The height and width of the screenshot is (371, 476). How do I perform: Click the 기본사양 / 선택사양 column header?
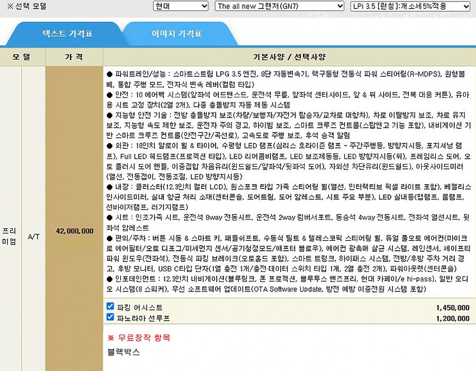[289, 57]
